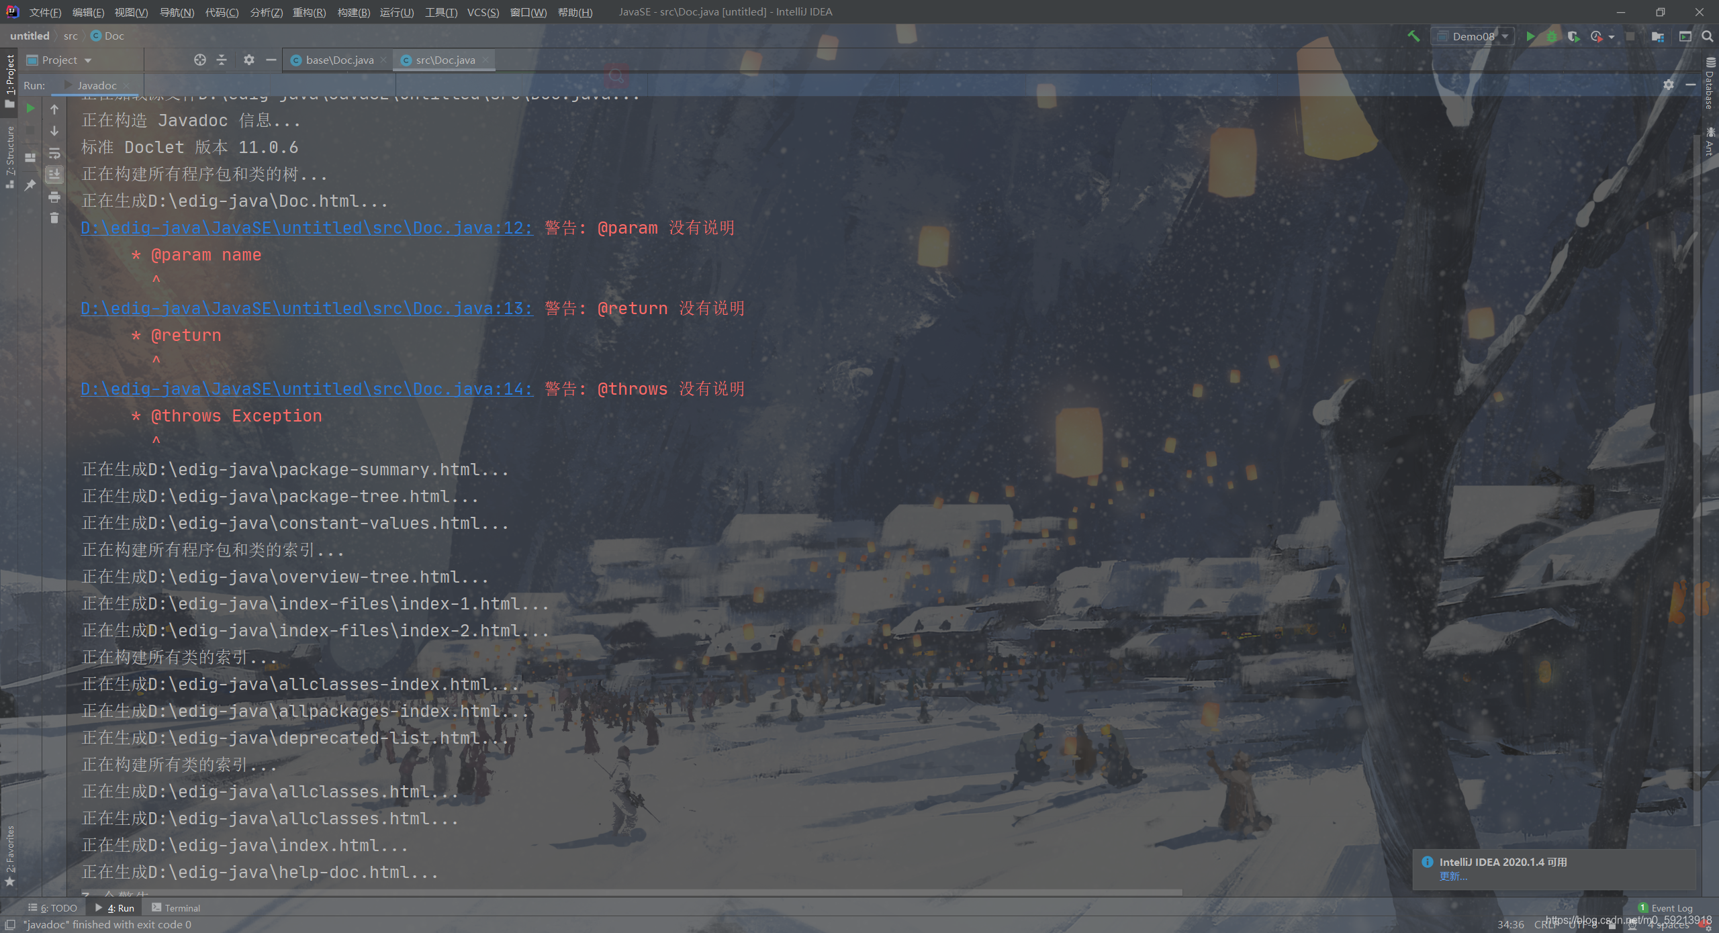Screen dimensions: 1719x933
Task: Toggle pin tab in Run panel
Action: pyautogui.click(x=30, y=185)
